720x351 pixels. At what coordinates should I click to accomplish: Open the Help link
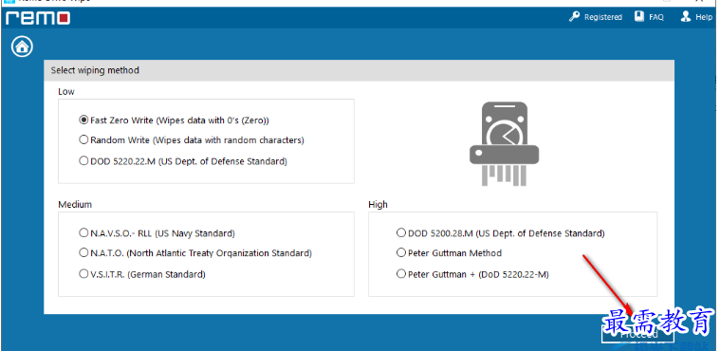(x=704, y=17)
